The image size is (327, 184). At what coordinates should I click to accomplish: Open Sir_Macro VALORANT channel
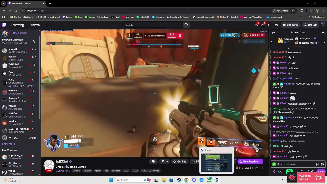19,165
